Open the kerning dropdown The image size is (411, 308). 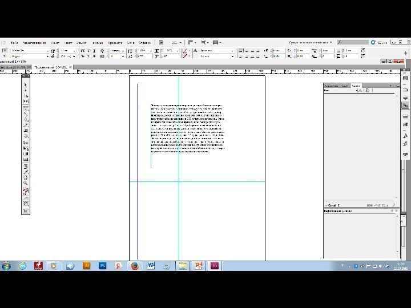(x=123, y=51)
